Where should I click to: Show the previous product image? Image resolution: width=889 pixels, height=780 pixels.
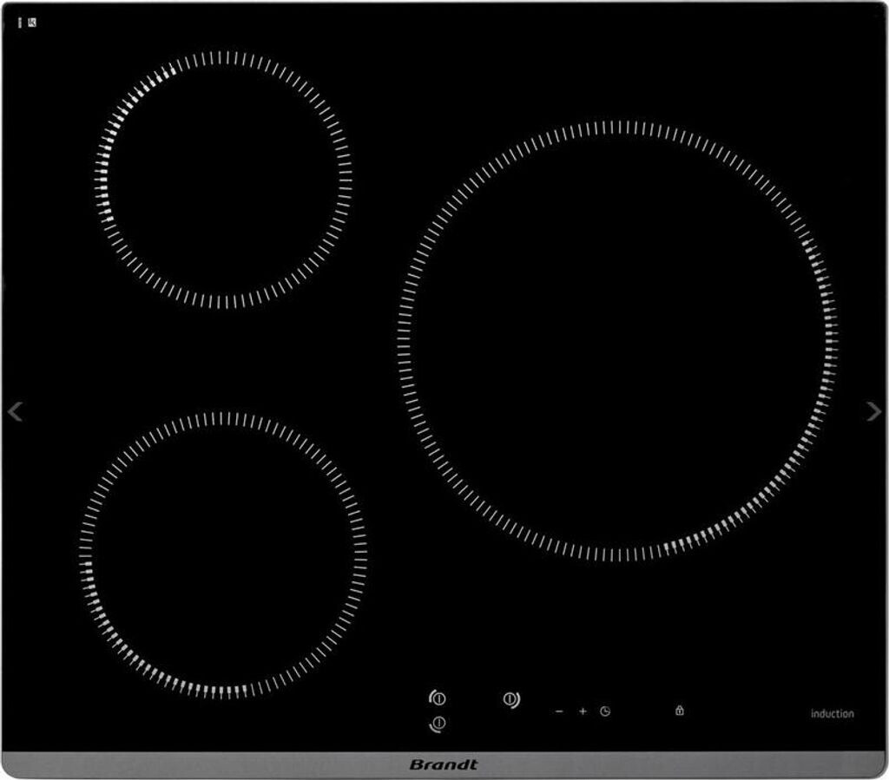[x=15, y=412]
